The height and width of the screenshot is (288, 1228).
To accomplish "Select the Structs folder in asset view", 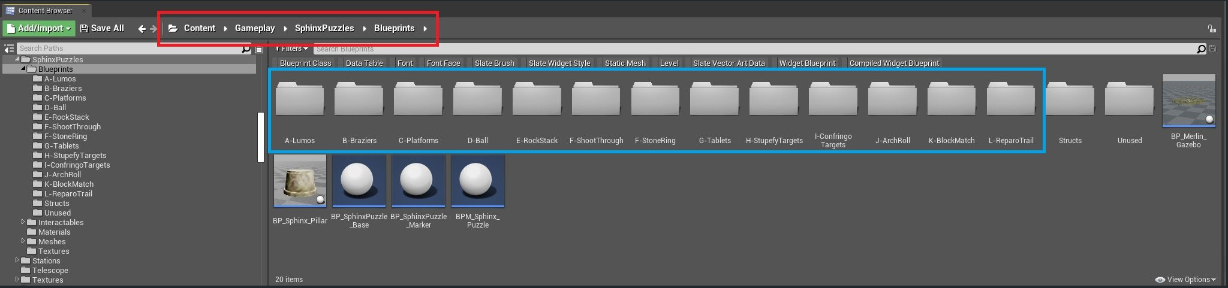I will (x=1070, y=99).
